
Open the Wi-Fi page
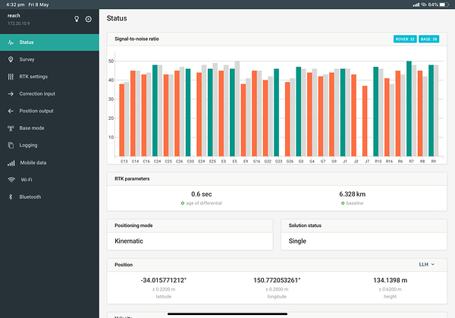[x=49, y=180]
